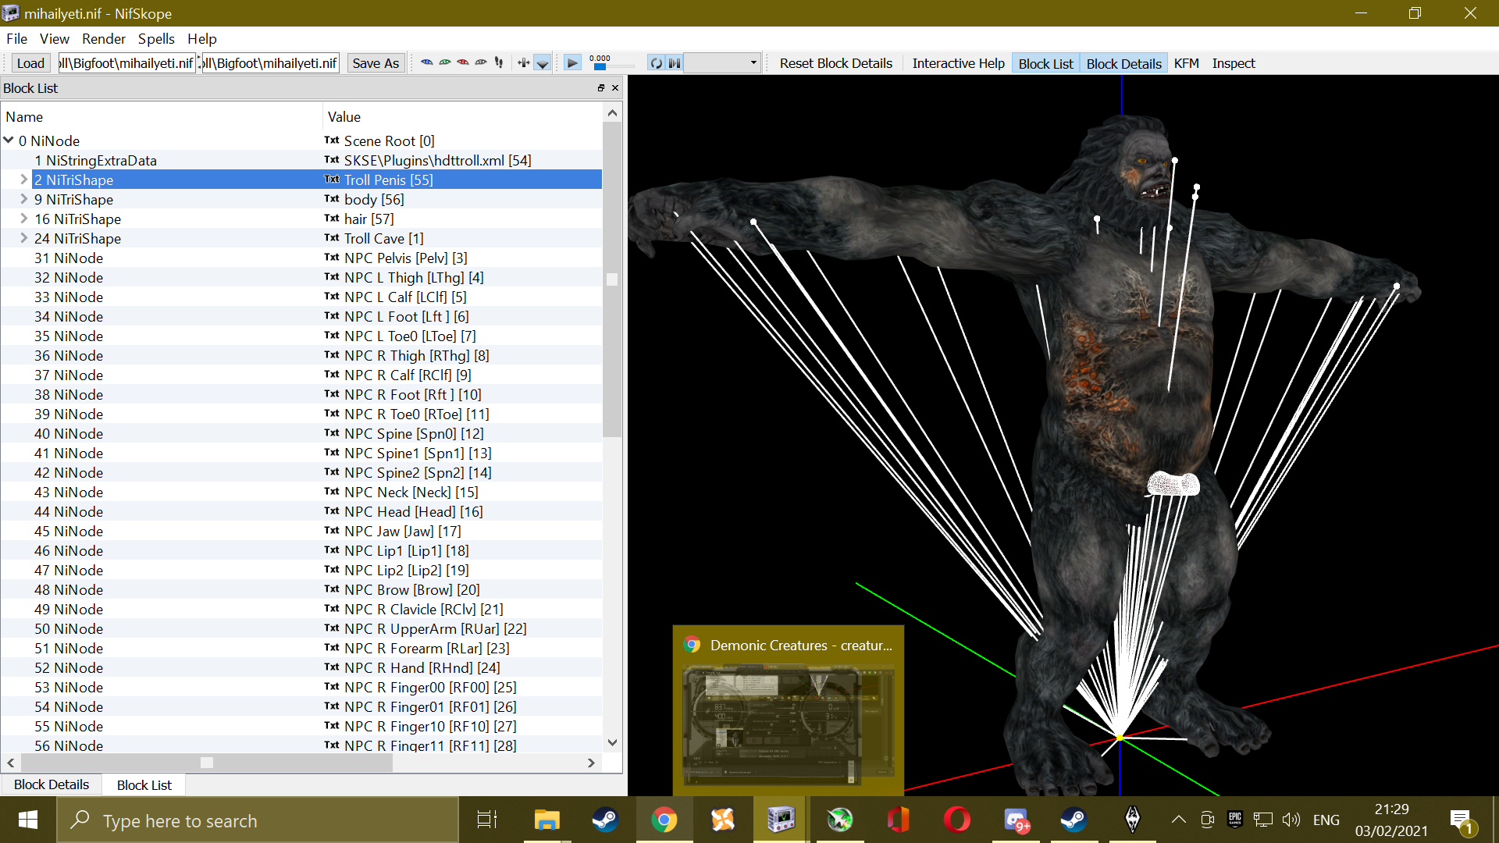1499x843 pixels.
Task: Show hidden system tray icons
Action: [x=1179, y=820]
